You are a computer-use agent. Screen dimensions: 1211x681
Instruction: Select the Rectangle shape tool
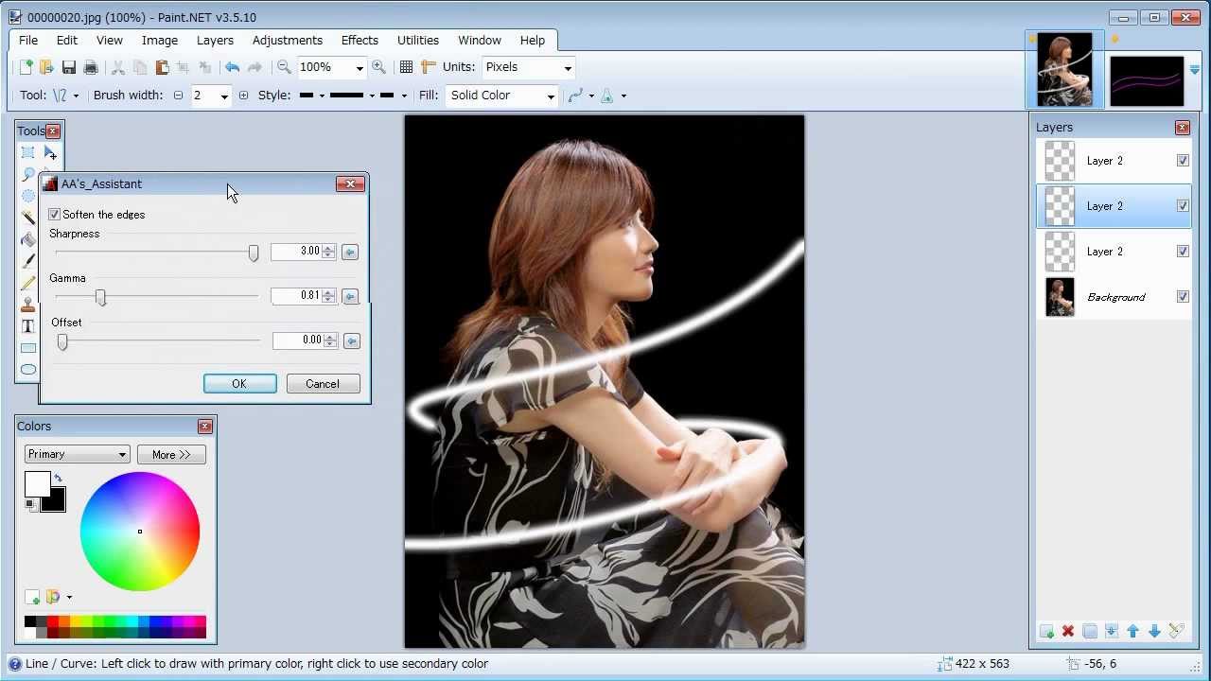[27, 348]
